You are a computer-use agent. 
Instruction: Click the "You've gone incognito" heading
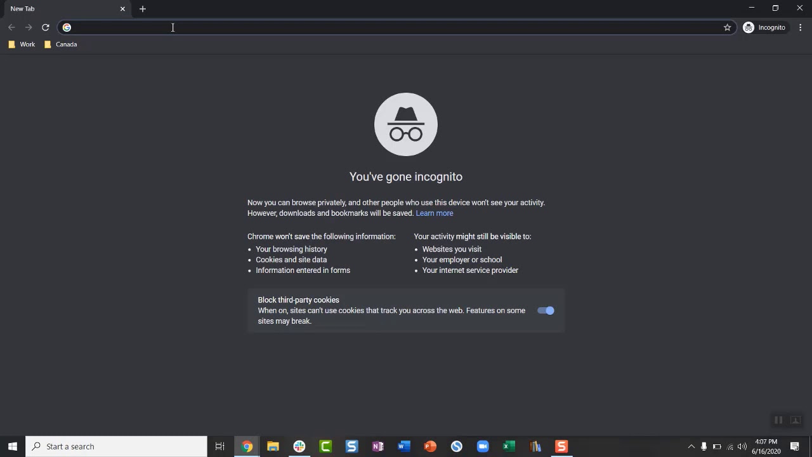[x=406, y=176]
